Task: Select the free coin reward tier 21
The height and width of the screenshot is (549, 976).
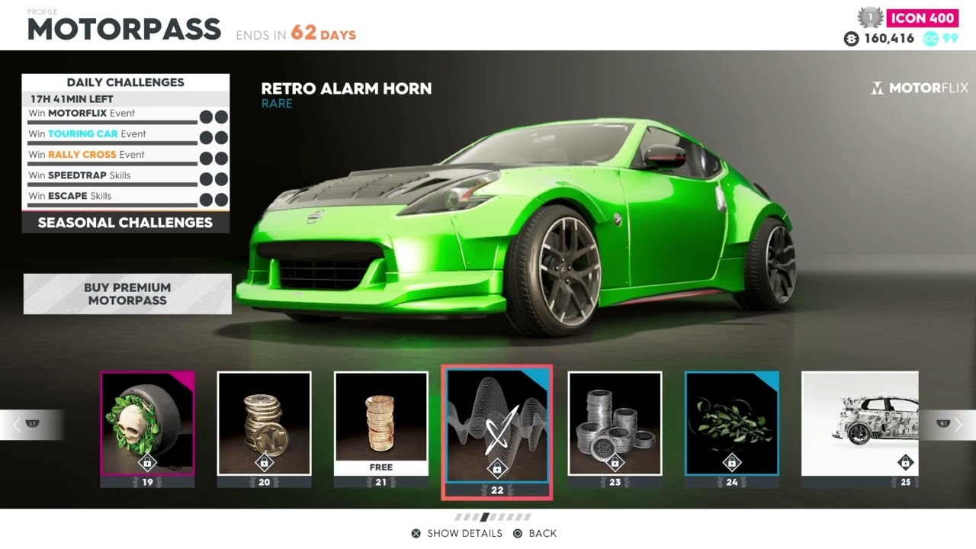Action: [380, 423]
